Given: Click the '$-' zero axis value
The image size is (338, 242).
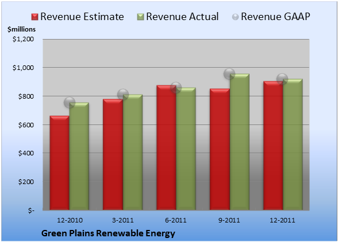Looking at the screenshot, I should point(31,210).
